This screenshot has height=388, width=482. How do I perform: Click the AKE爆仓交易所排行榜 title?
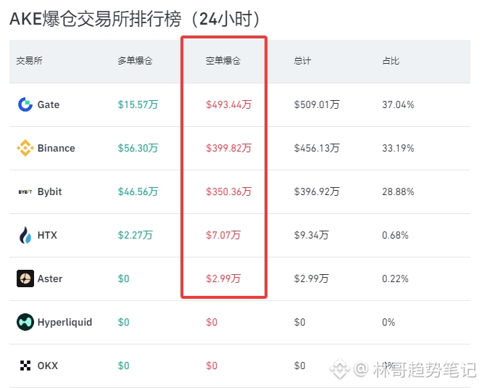coord(135,19)
